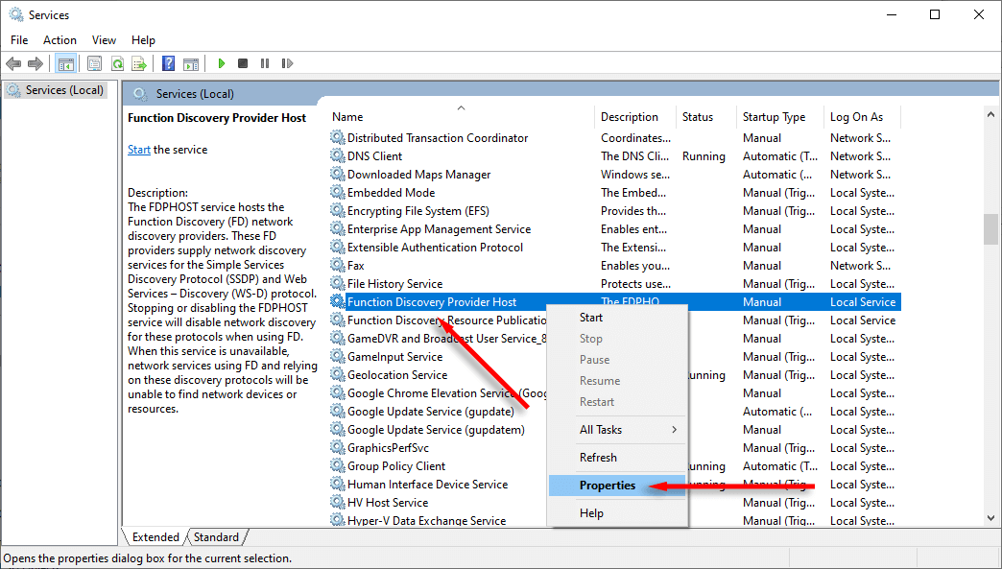Click the Back arrow in toolbar
The image size is (1002, 569).
[x=13, y=63]
